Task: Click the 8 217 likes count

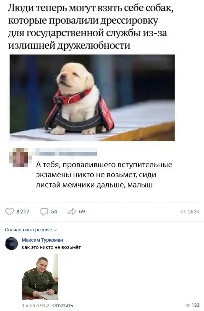Action: (x=23, y=212)
